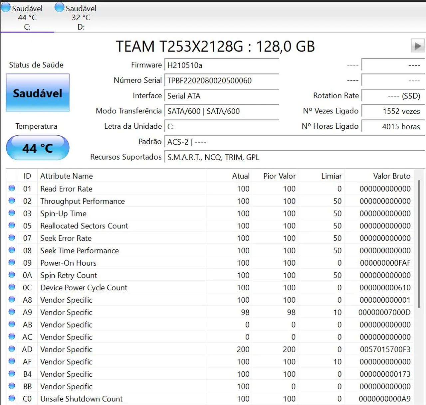This screenshot has height=405, width=426.
Task: Click the status orb on row B4
Action: coord(12,373)
